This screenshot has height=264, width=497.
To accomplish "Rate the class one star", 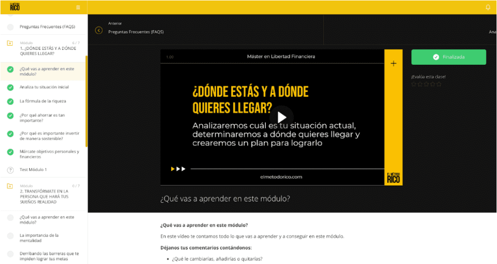I will [414, 84].
